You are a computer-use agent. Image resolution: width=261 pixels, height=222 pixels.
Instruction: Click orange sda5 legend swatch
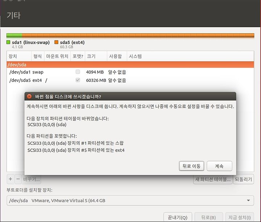[57, 42]
